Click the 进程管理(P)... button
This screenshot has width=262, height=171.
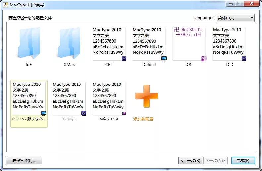[24, 161]
